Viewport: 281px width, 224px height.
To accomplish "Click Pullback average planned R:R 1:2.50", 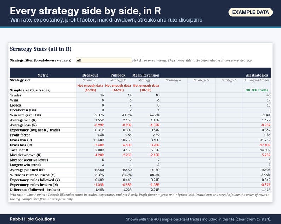I will 127,170.
